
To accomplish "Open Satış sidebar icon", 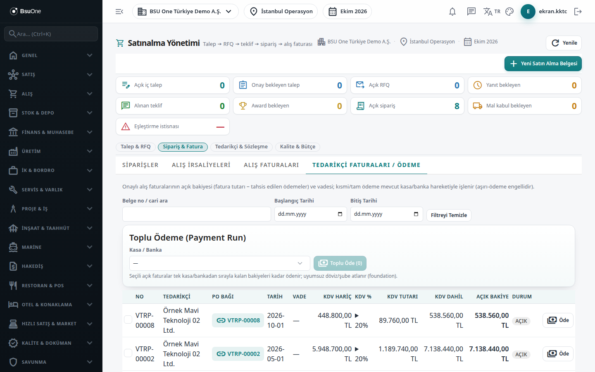I will coord(13,74).
